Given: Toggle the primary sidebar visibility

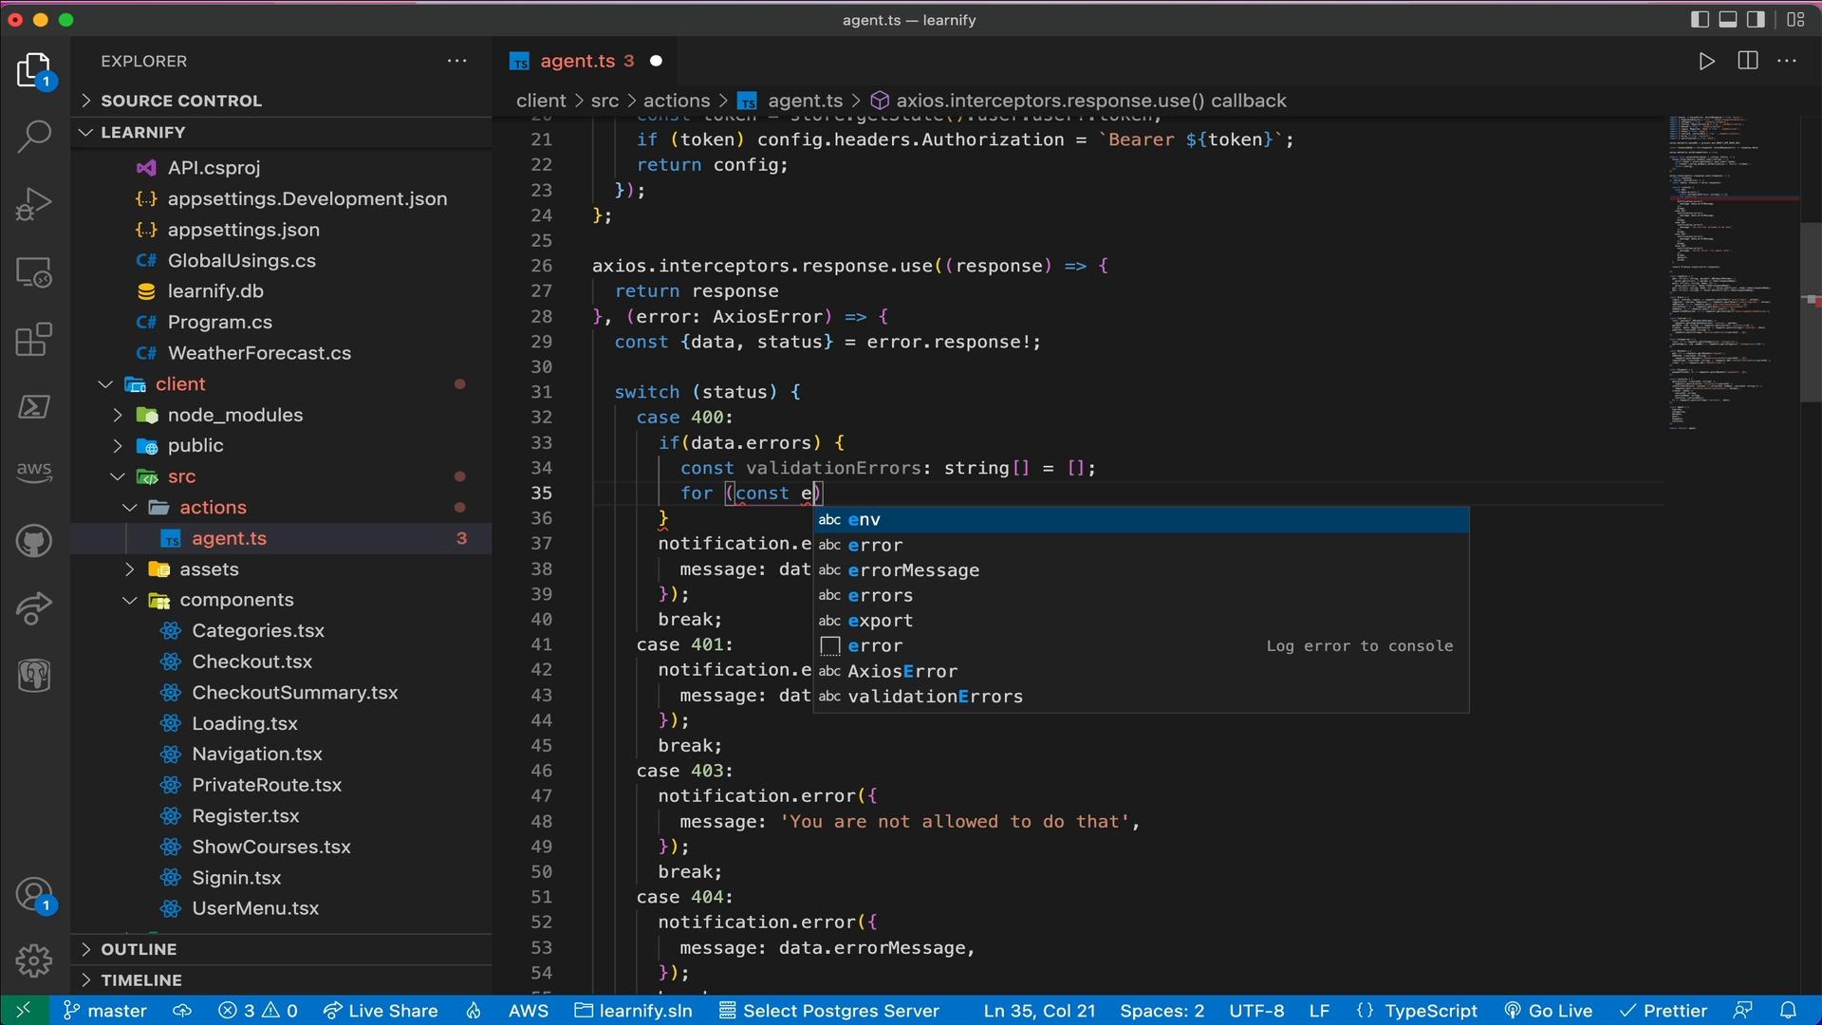Looking at the screenshot, I should 1700,20.
